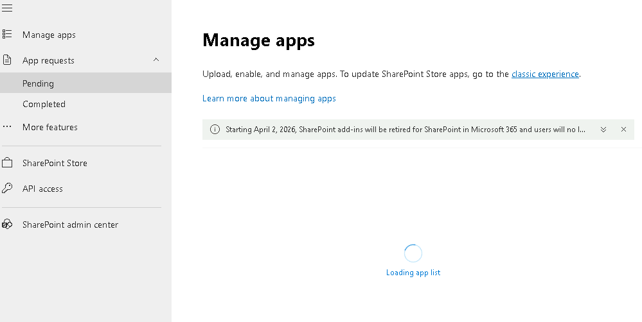Click the info icon in retirement banner
This screenshot has height=322, width=642.
[x=215, y=130]
